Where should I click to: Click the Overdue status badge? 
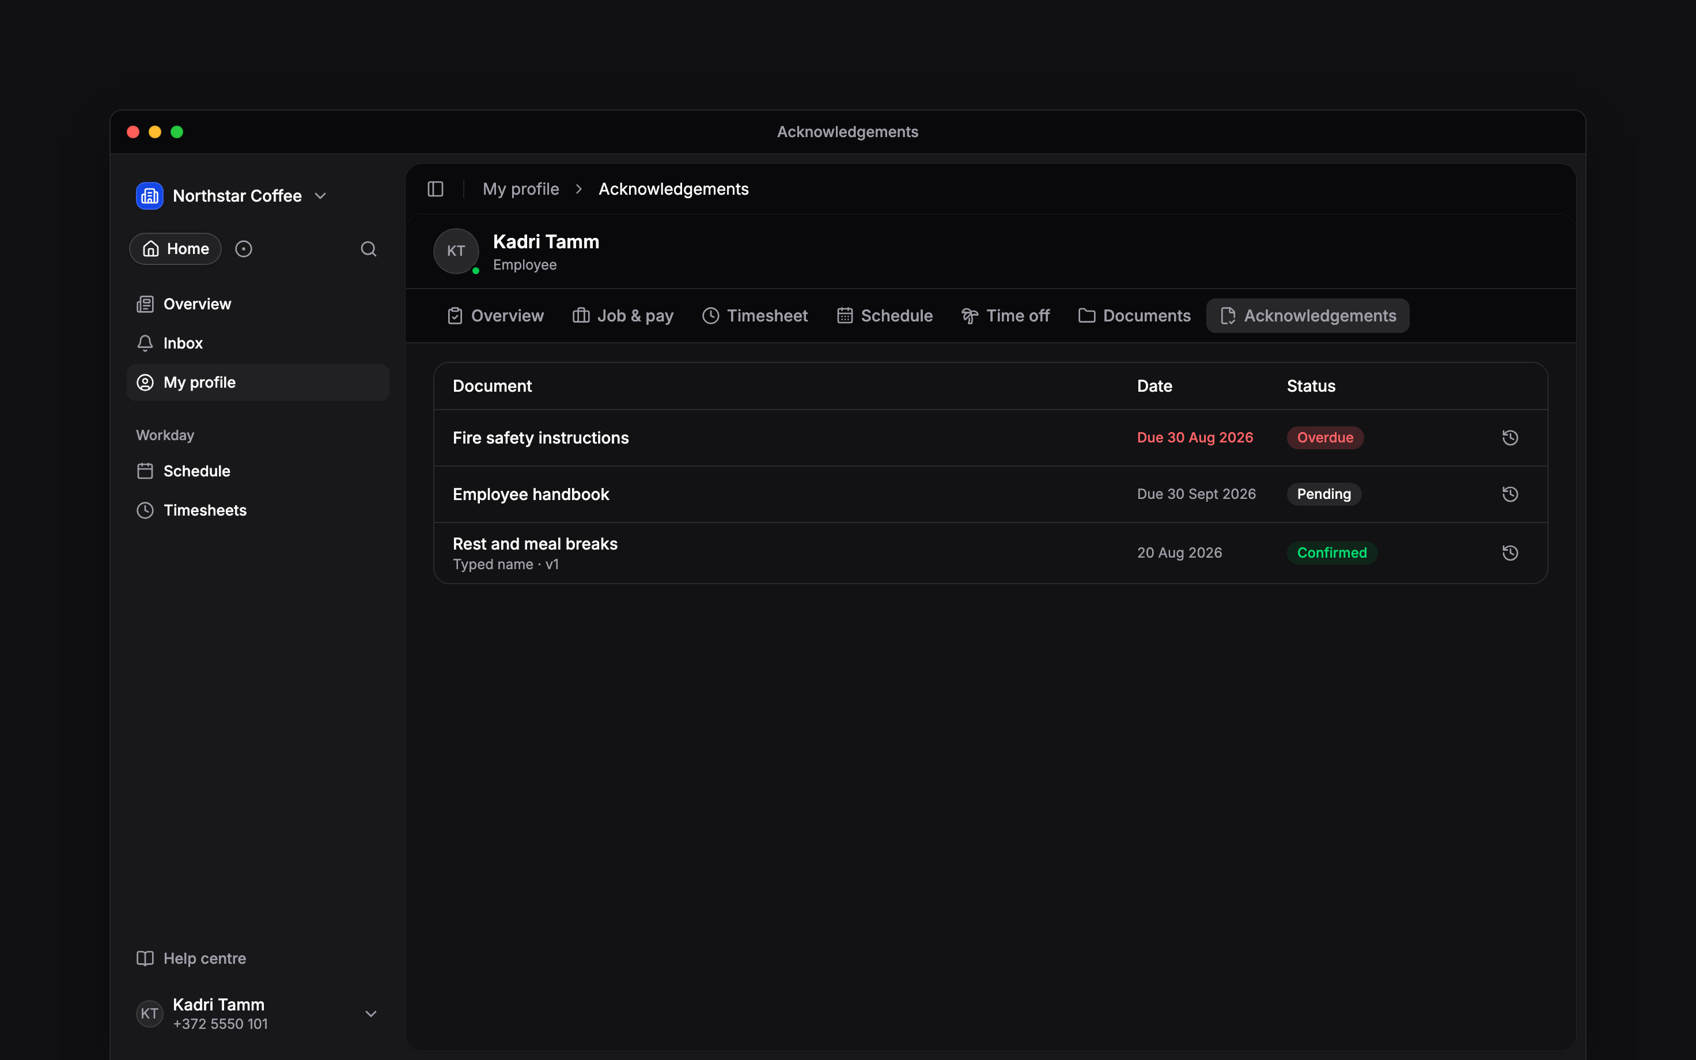pyautogui.click(x=1324, y=437)
